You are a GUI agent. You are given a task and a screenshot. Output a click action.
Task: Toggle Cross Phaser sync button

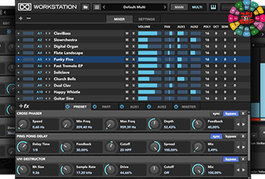click(x=216, y=113)
